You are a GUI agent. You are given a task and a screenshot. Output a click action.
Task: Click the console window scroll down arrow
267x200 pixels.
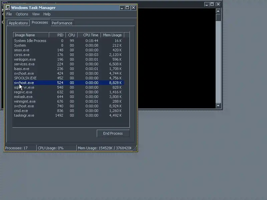click(x=218, y=106)
